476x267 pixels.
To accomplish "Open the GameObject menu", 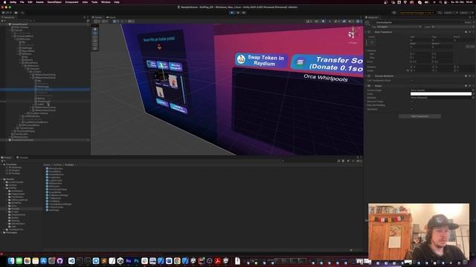I will [x=54, y=2].
